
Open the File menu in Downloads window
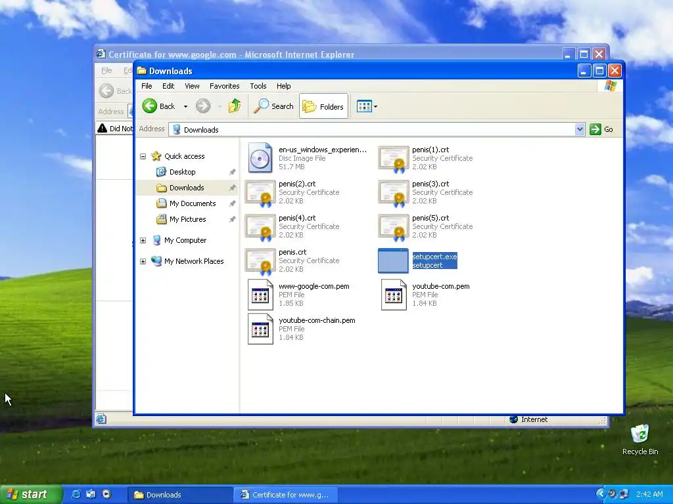tap(147, 86)
